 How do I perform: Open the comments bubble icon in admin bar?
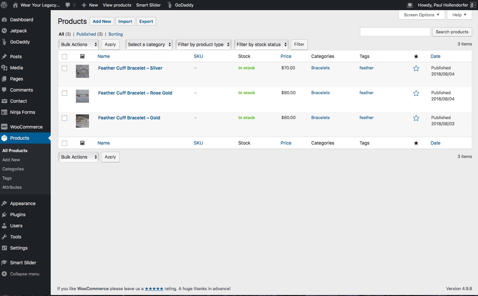68,5
